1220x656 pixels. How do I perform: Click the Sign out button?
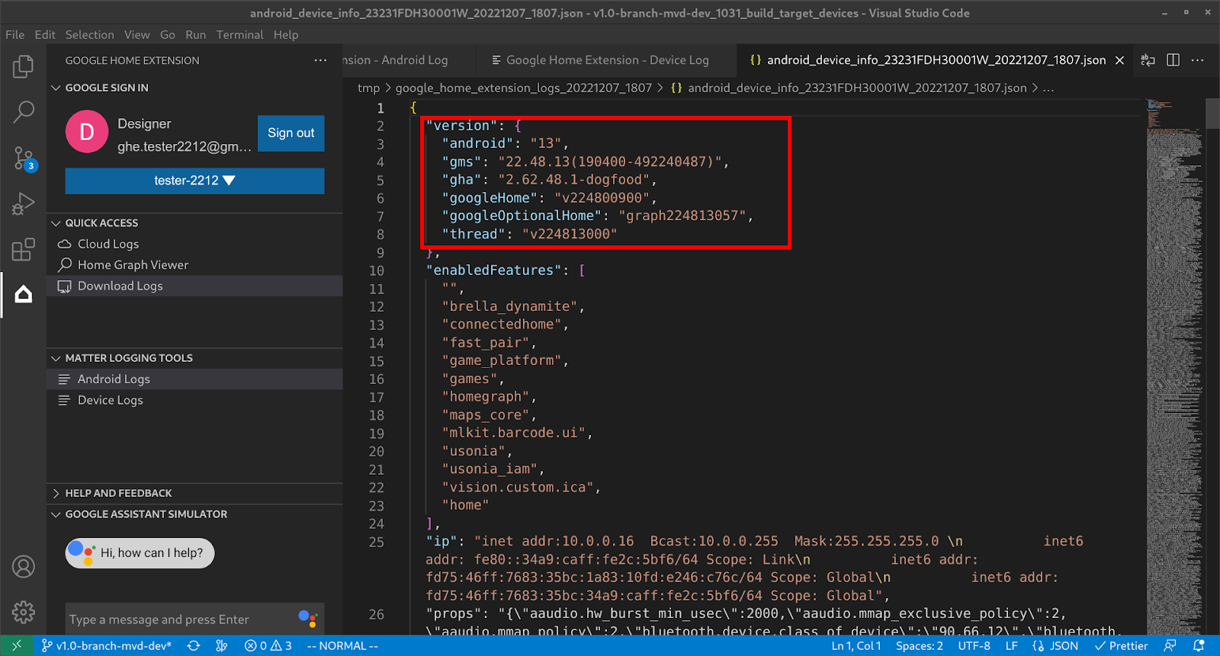291,133
